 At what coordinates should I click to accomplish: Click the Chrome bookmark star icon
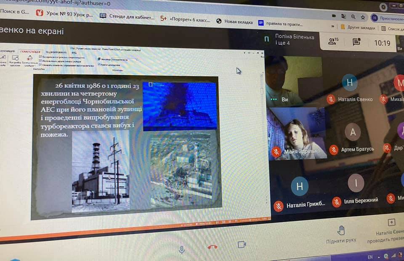pyautogui.click(x=363, y=18)
